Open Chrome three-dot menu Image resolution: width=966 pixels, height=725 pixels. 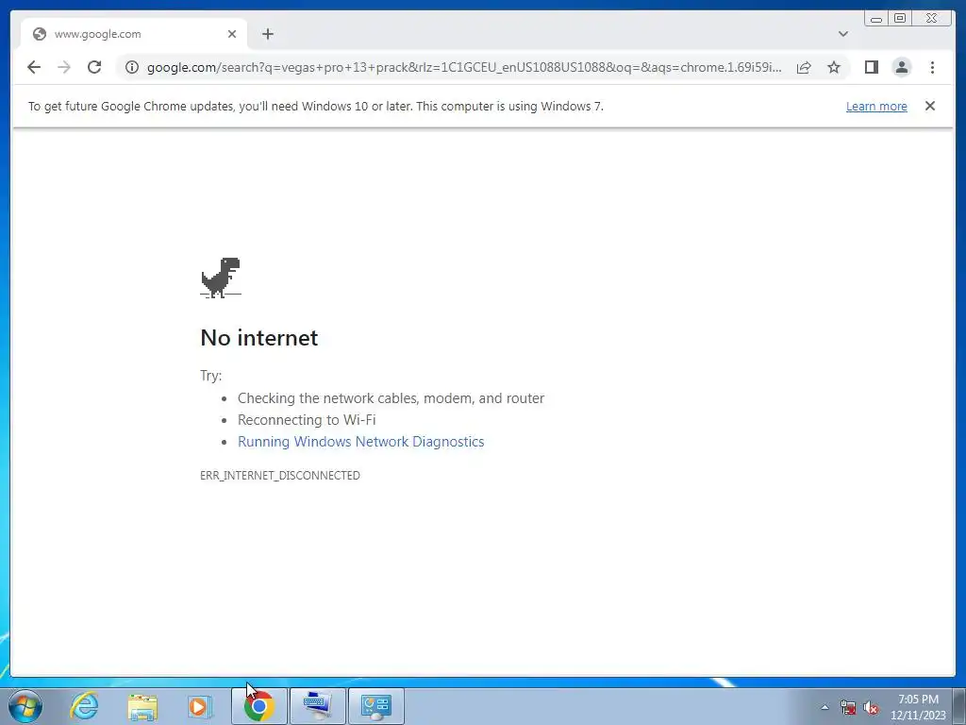[932, 67]
